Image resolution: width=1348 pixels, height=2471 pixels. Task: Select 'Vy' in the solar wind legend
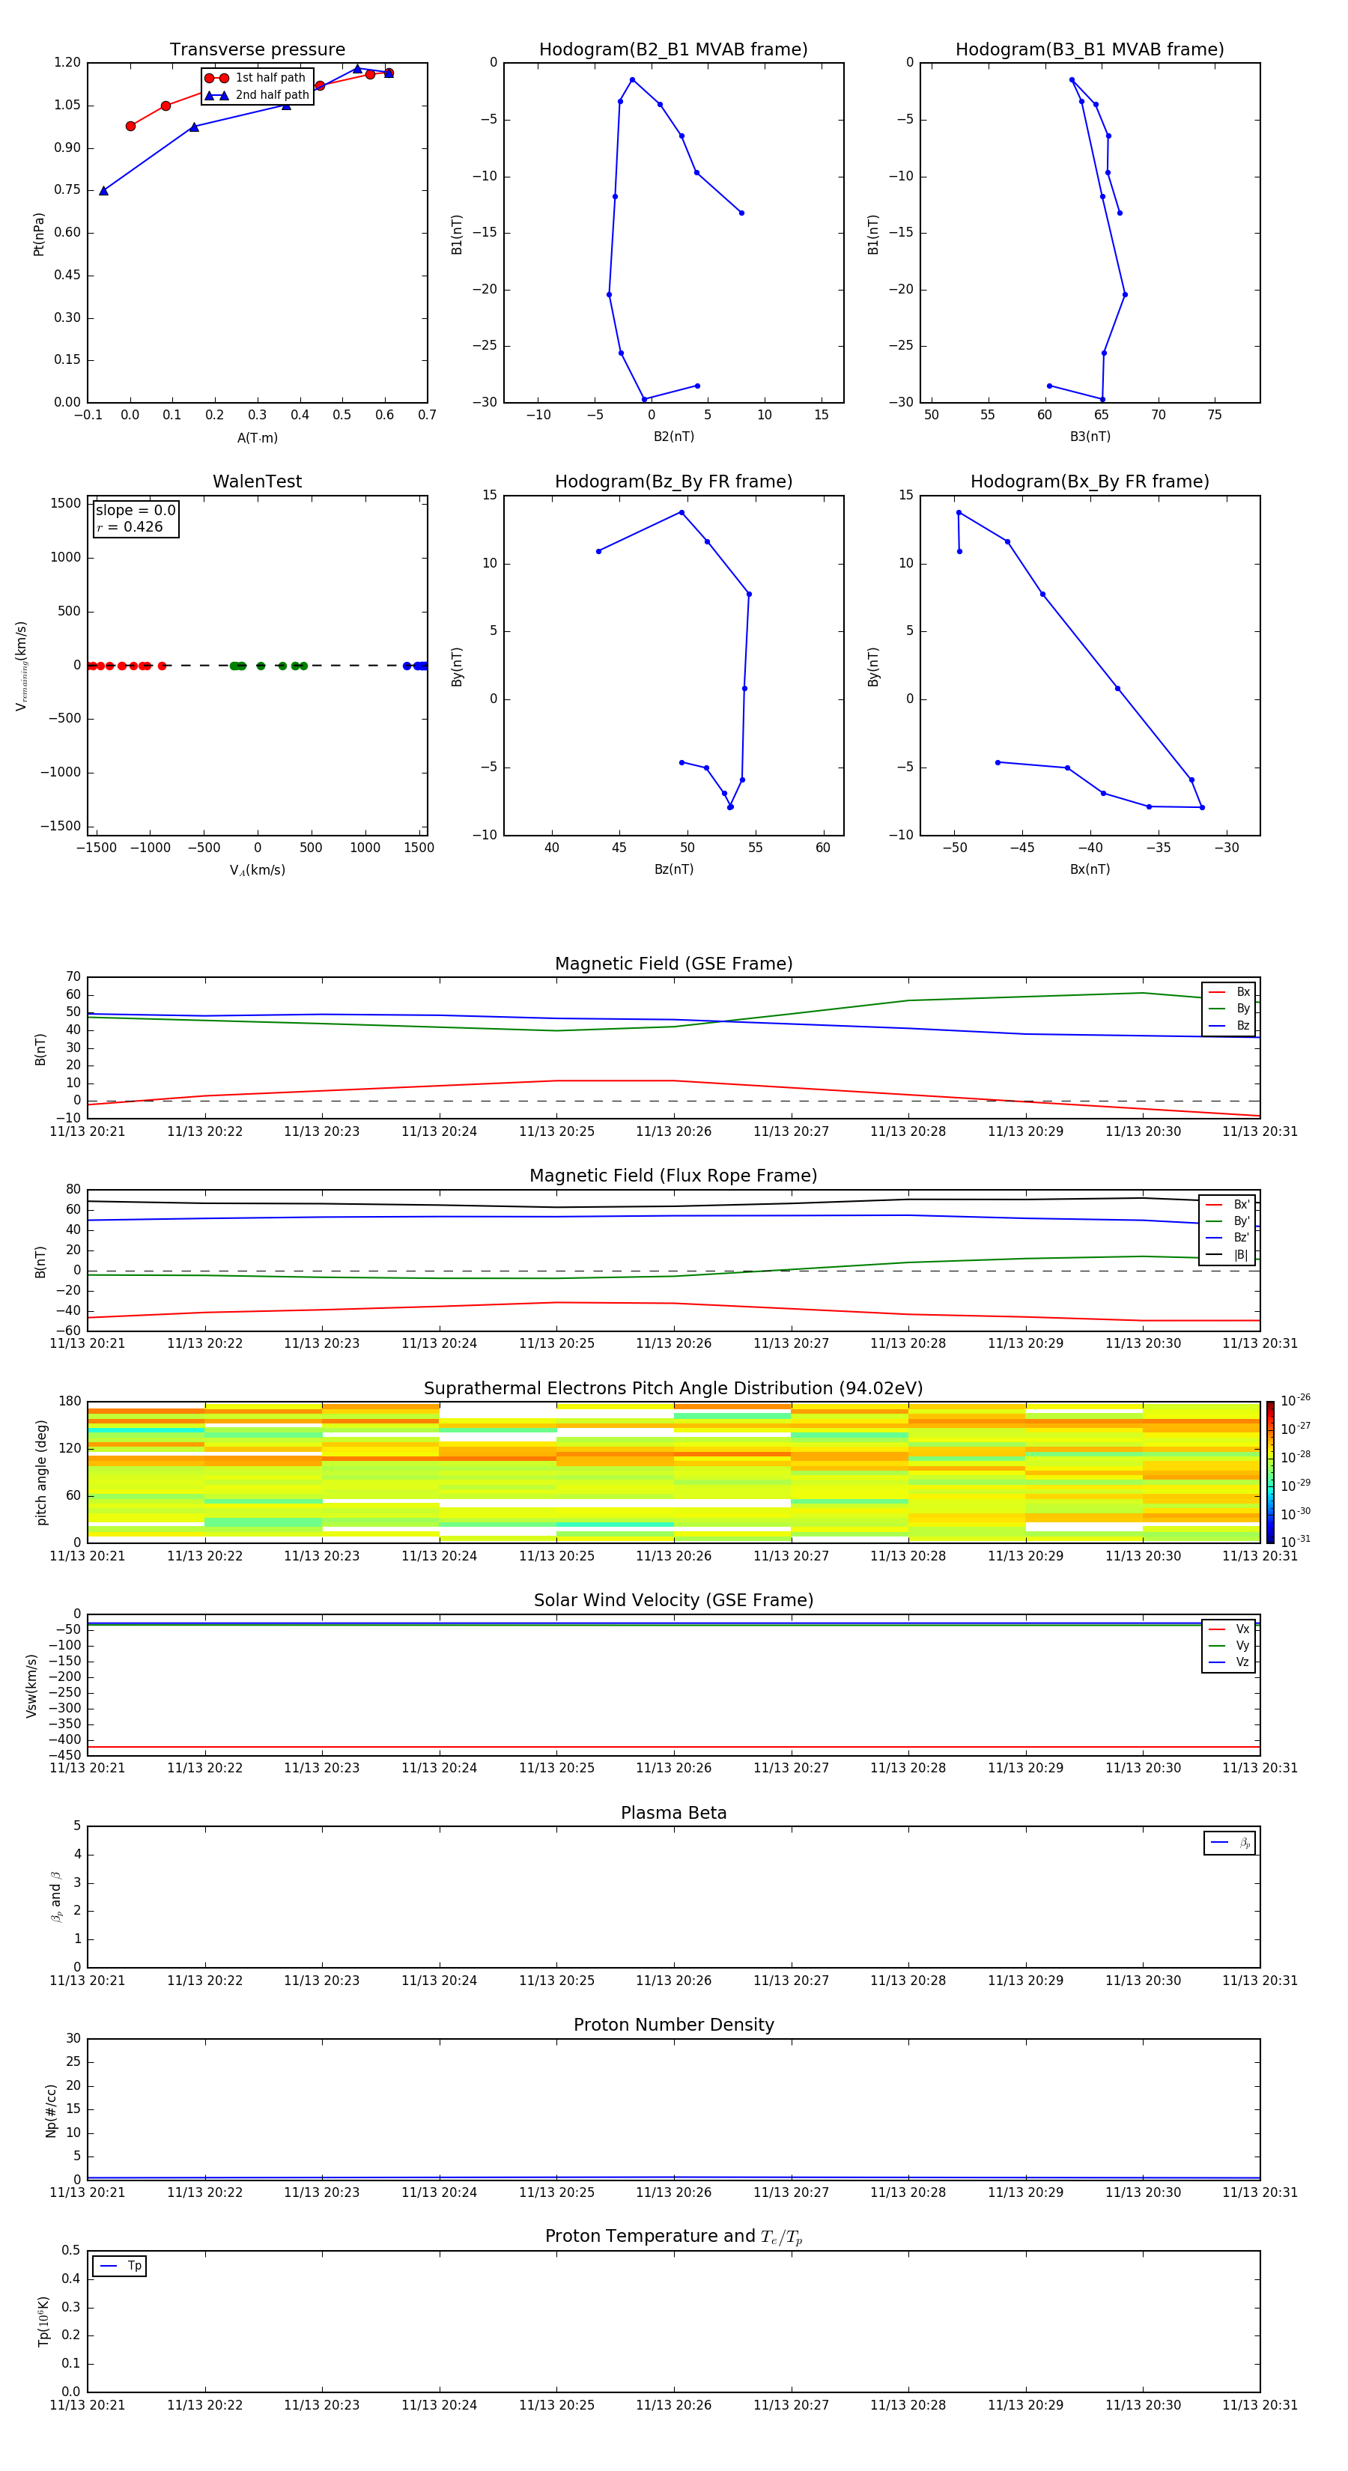tap(1230, 1645)
